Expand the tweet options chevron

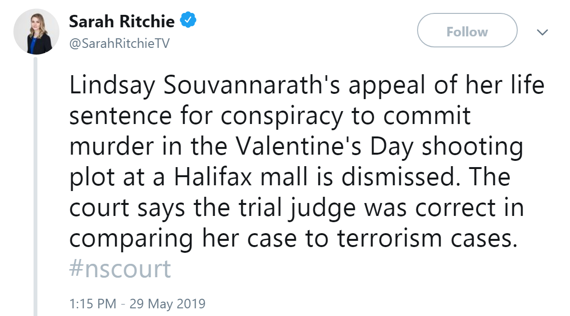pos(542,32)
